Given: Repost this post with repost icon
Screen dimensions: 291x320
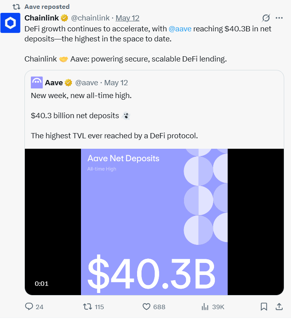Looking at the screenshot, I should [87, 307].
